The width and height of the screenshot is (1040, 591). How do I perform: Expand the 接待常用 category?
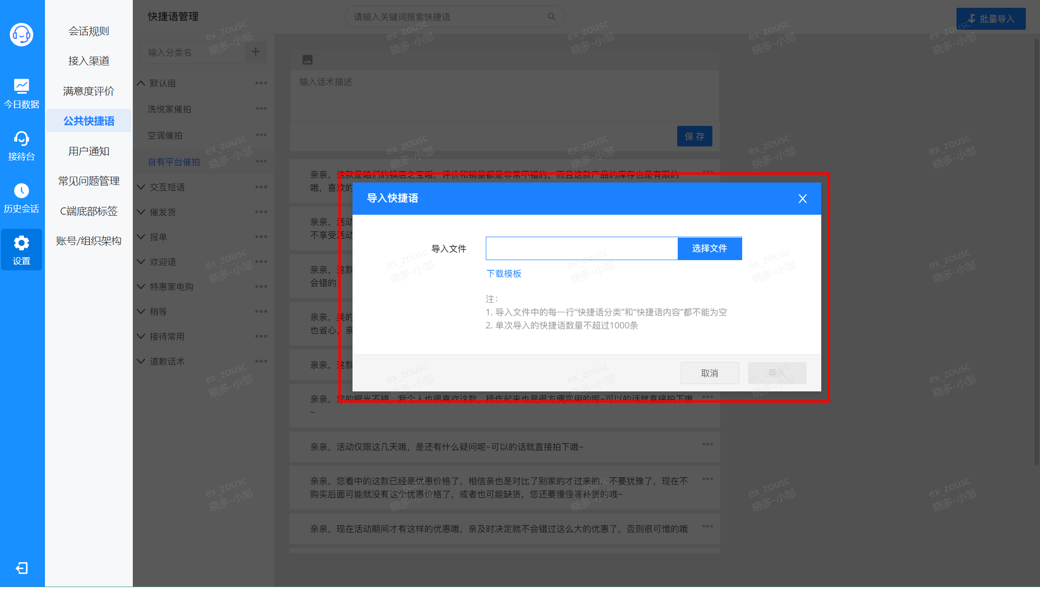[141, 336]
